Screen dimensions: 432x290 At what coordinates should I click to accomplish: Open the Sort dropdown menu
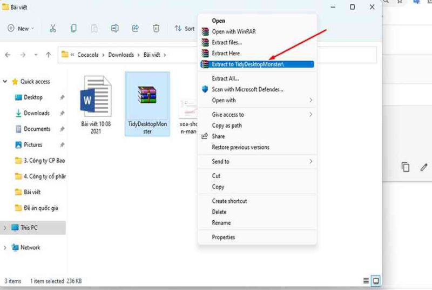click(x=184, y=28)
